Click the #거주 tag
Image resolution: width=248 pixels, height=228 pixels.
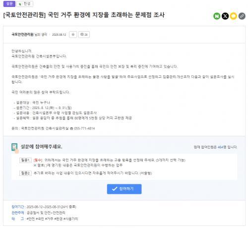(49, 219)
